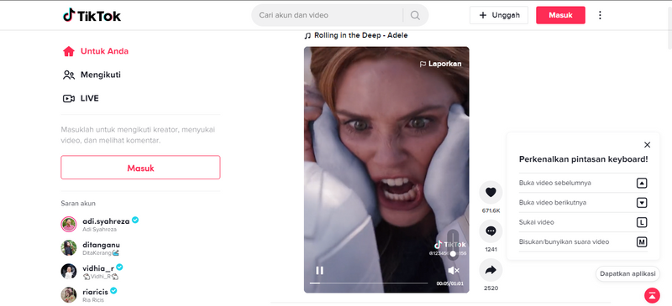672x306 pixels.
Task: Unmute the video speaker icon
Action: click(454, 271)
